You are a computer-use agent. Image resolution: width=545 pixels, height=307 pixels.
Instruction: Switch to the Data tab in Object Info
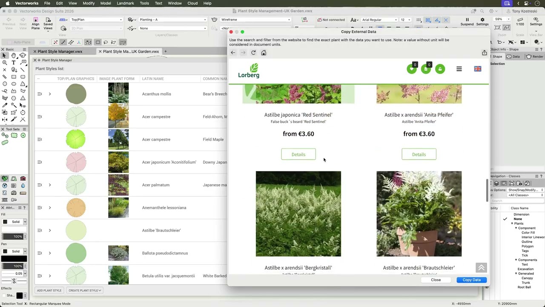(x=513, y=57)
